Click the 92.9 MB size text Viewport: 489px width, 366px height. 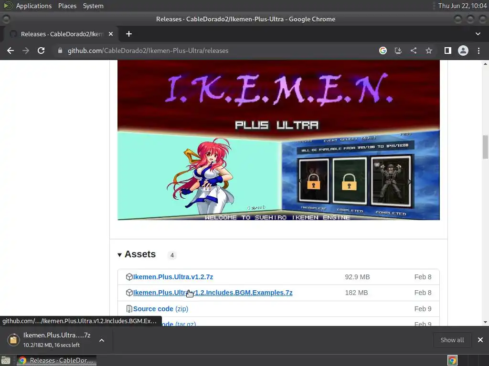pyautogui.click(x=357, y=277)
